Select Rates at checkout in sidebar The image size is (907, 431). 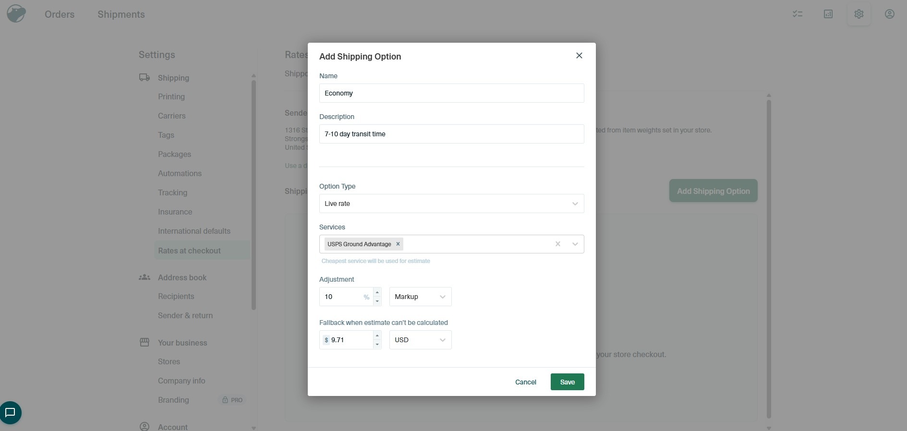[x=202, y=251]
